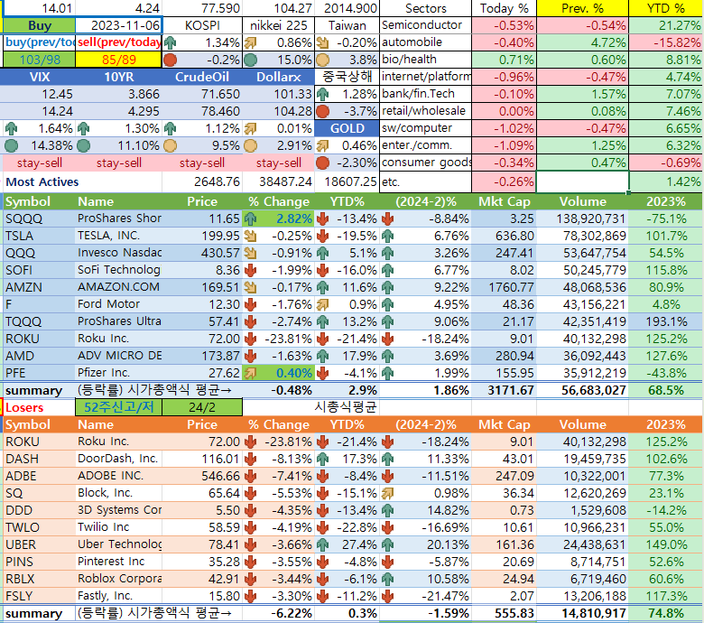Click the arrow icon beside TSLA -0.25% change
The image size is (704, 623).
[250, 237]
